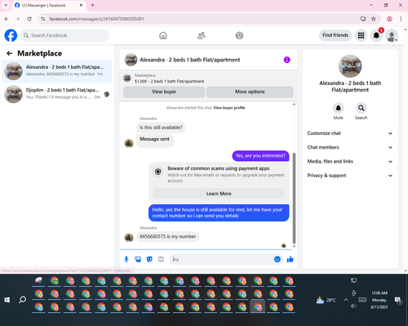Expand the Customize chat section
408x326 pixels.
point(350,133)
